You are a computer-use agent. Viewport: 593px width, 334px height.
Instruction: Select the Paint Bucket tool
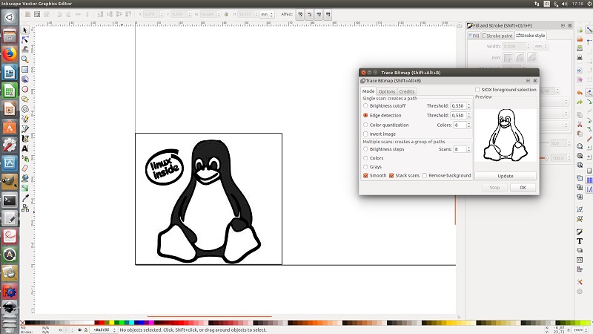pyautogui.click(x=25, y=178)
